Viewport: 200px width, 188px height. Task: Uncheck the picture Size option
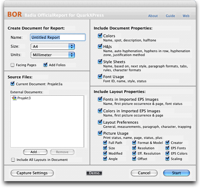[x=105, y=148]
